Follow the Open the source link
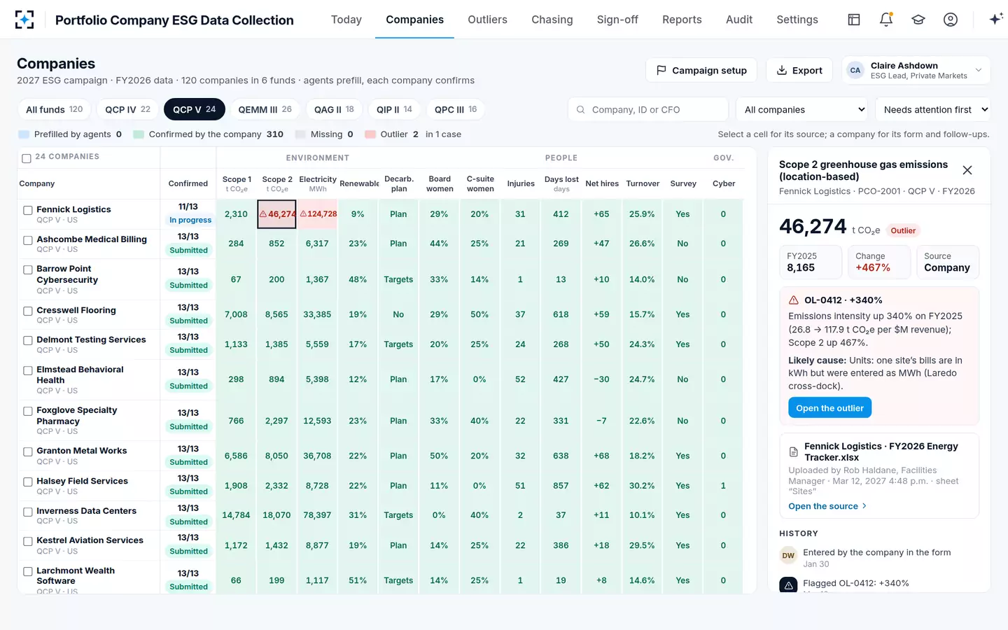1008x630 pixels. click(x=827, y=506)
